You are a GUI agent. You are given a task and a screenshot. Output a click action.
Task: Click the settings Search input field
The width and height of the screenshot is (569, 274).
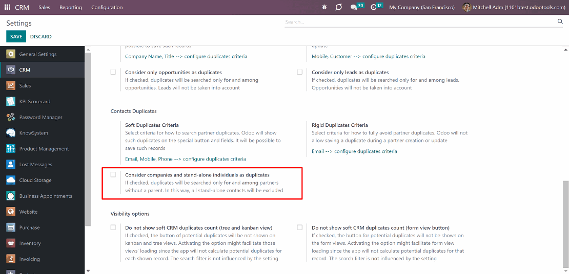(x=420, y=22)
